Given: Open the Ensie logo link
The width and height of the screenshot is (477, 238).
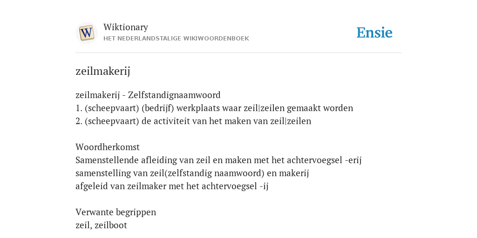Looking at the screenshot, I should pyautogui.click(x=375, y=33).
